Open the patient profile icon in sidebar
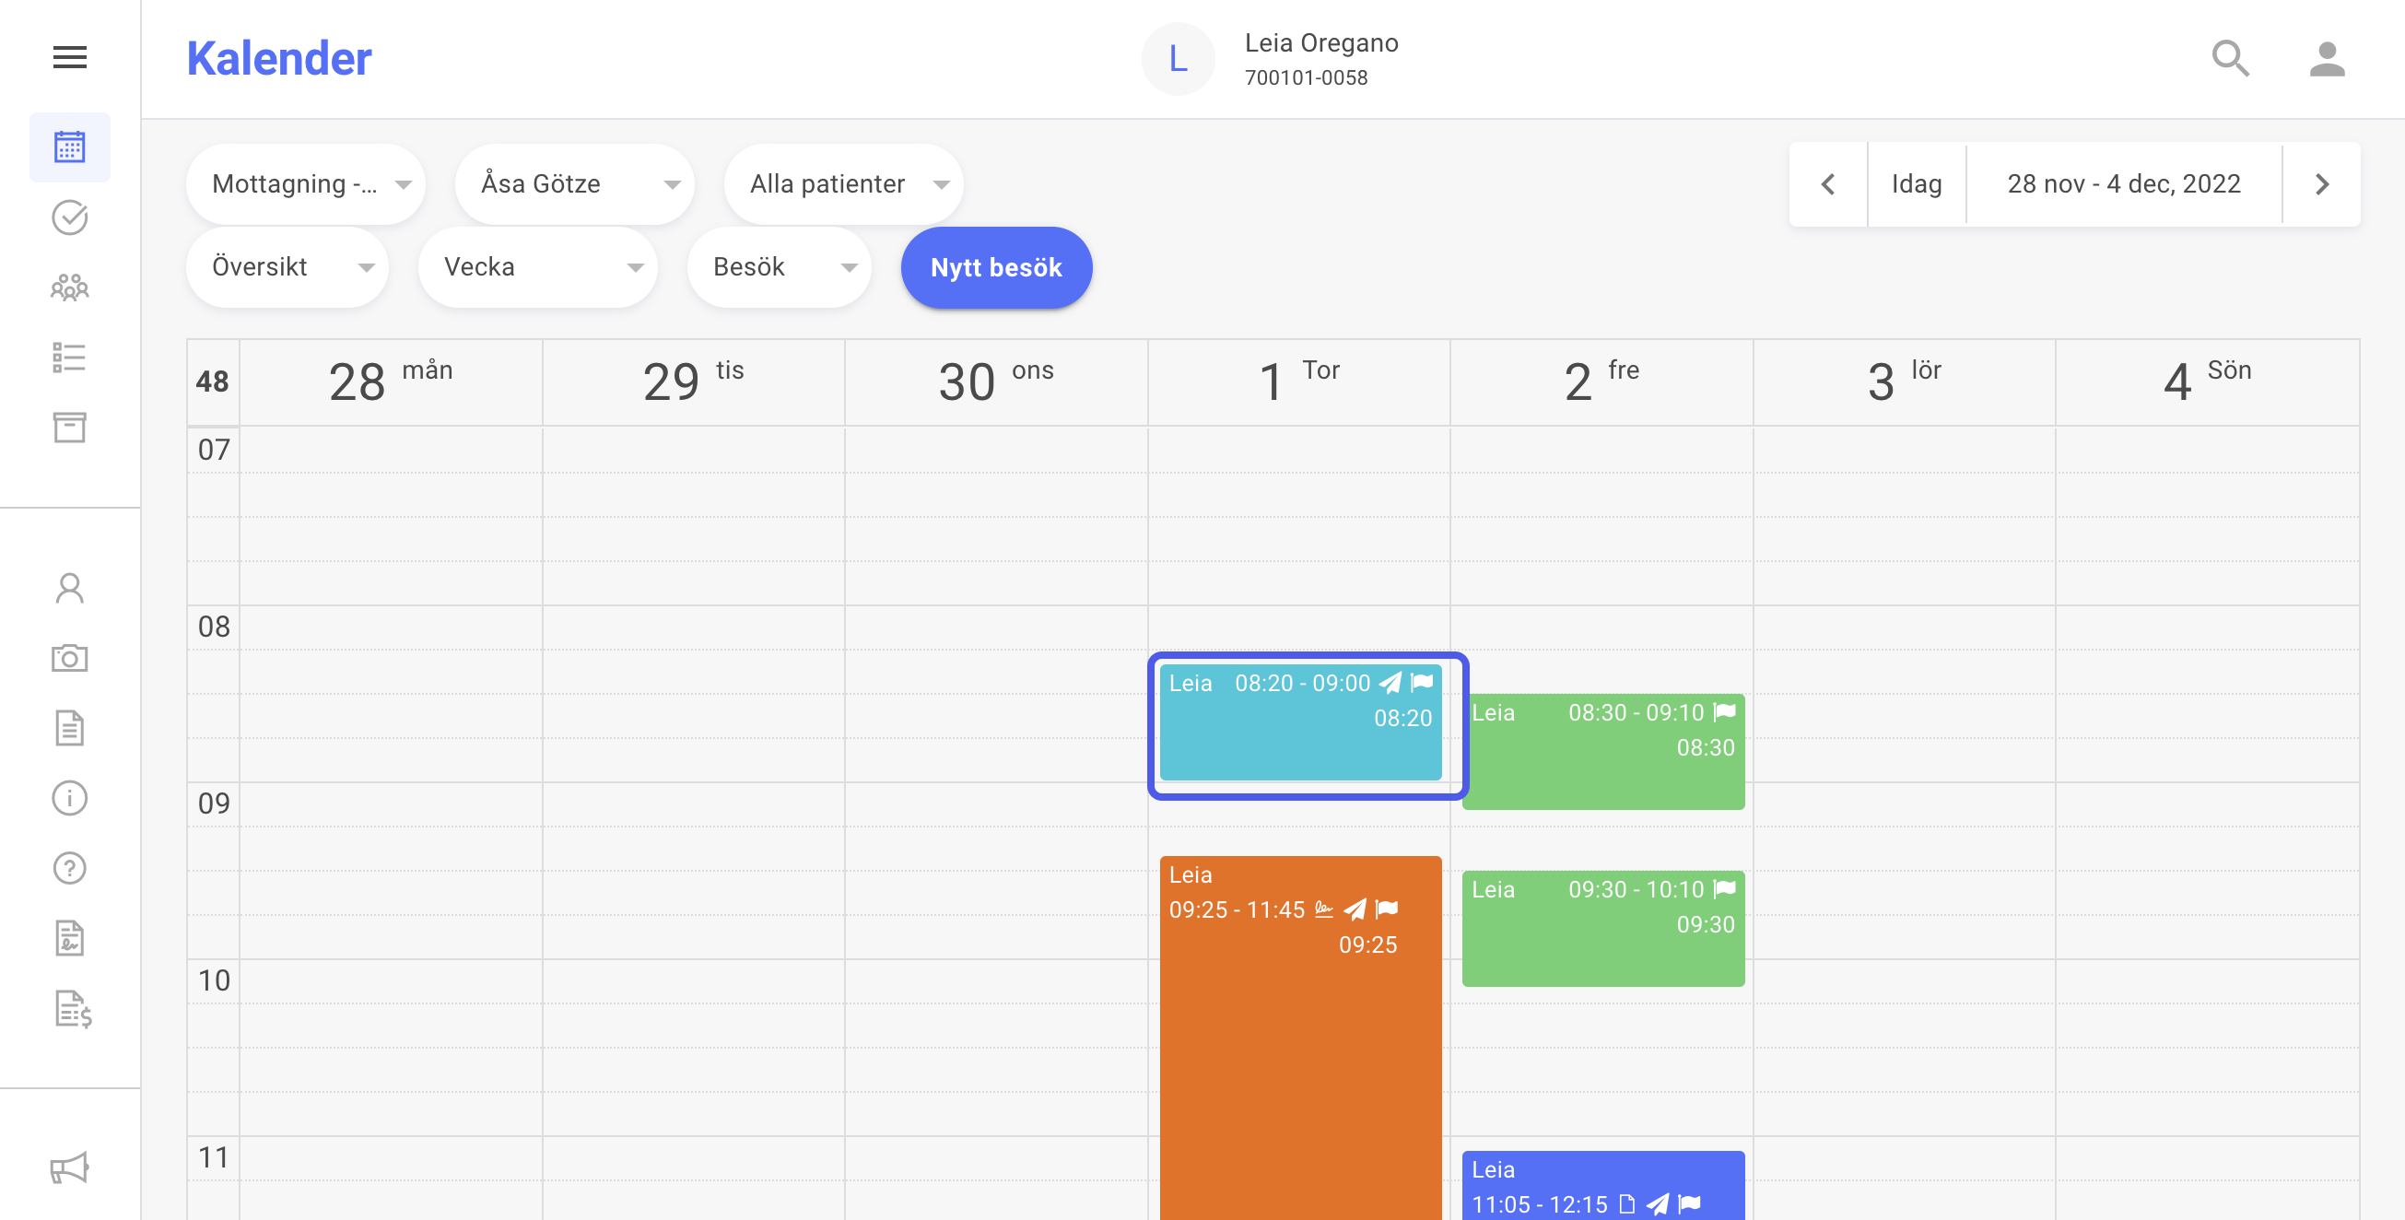Image resolution: width=2405 pixels, height=1220 pixels. click(69, 588)
